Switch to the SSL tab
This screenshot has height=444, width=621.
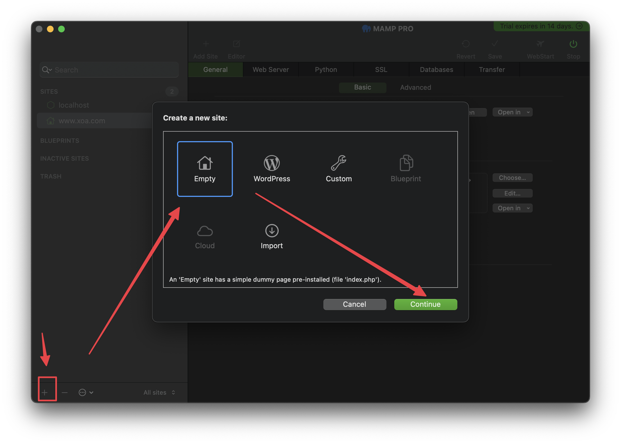(x=381, y=69)
